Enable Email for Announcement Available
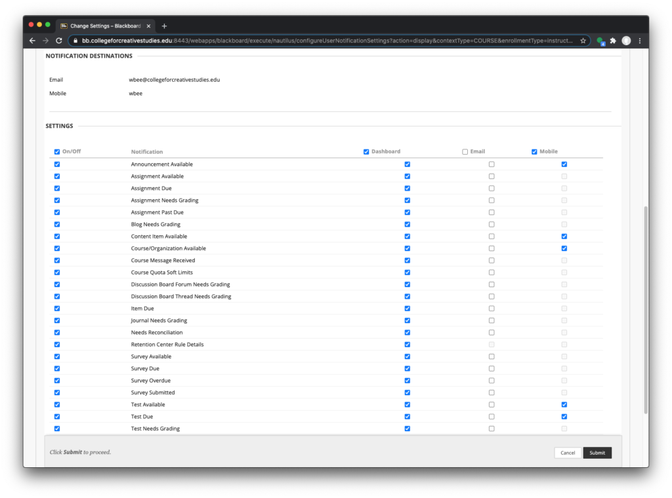 click(492, 164)
